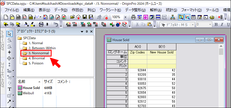Expand the function plot icon dropdown arrow
This screenshot has height=108, width=231.
point(40,17)
